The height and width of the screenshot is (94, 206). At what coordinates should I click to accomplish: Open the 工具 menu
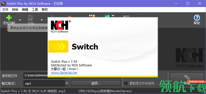tap(35, 10)
